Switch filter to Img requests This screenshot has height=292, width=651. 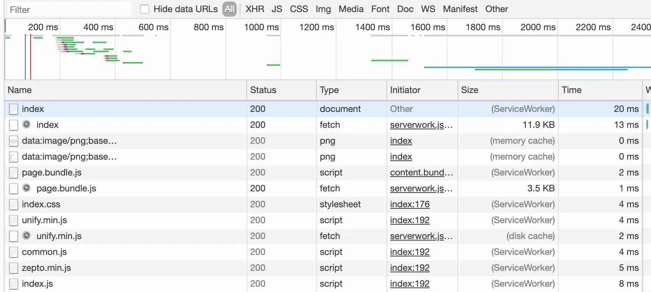click(x=323, y=9)
